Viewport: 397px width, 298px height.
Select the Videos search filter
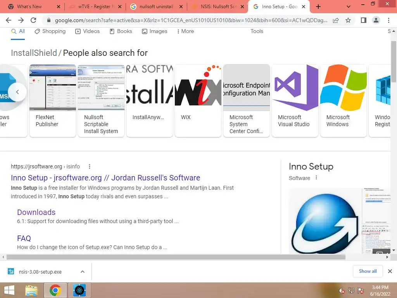[x=88, y=31]
